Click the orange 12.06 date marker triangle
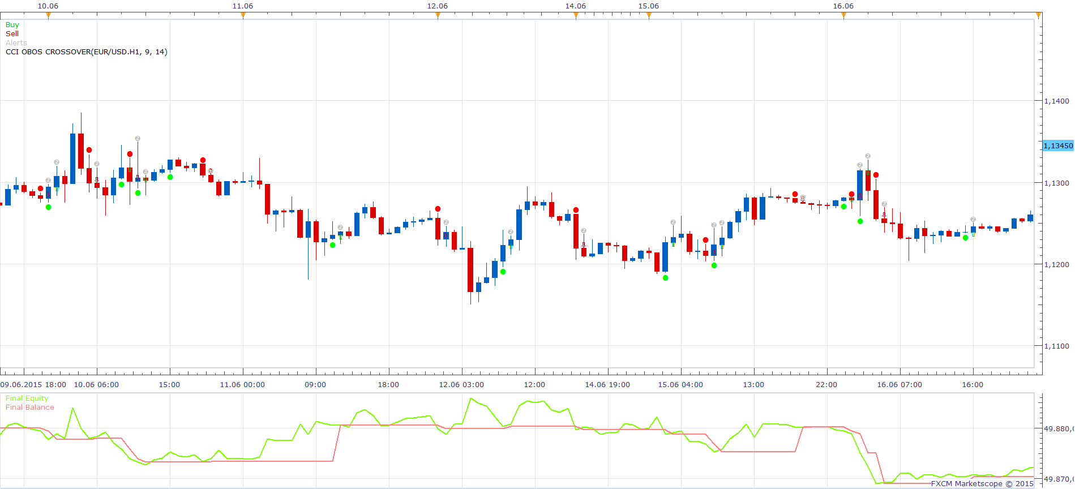The width and height of the screenshot is (1075, 489). coord(438,15)
